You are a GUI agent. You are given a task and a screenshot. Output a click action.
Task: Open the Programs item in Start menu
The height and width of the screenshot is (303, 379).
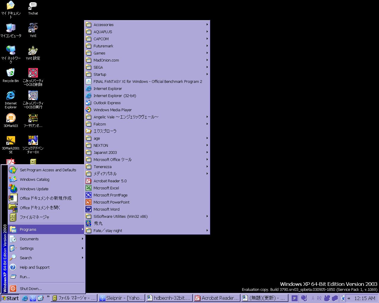[x=46, y=229]
